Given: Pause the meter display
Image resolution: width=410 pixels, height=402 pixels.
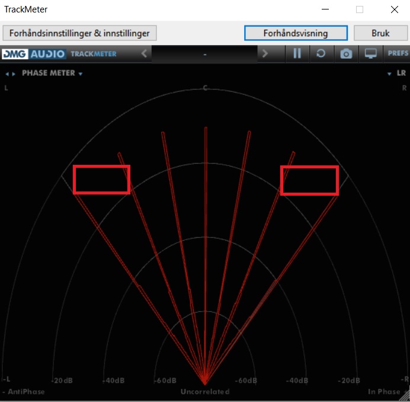Looking at the screenshot, I should coord(297,53).
